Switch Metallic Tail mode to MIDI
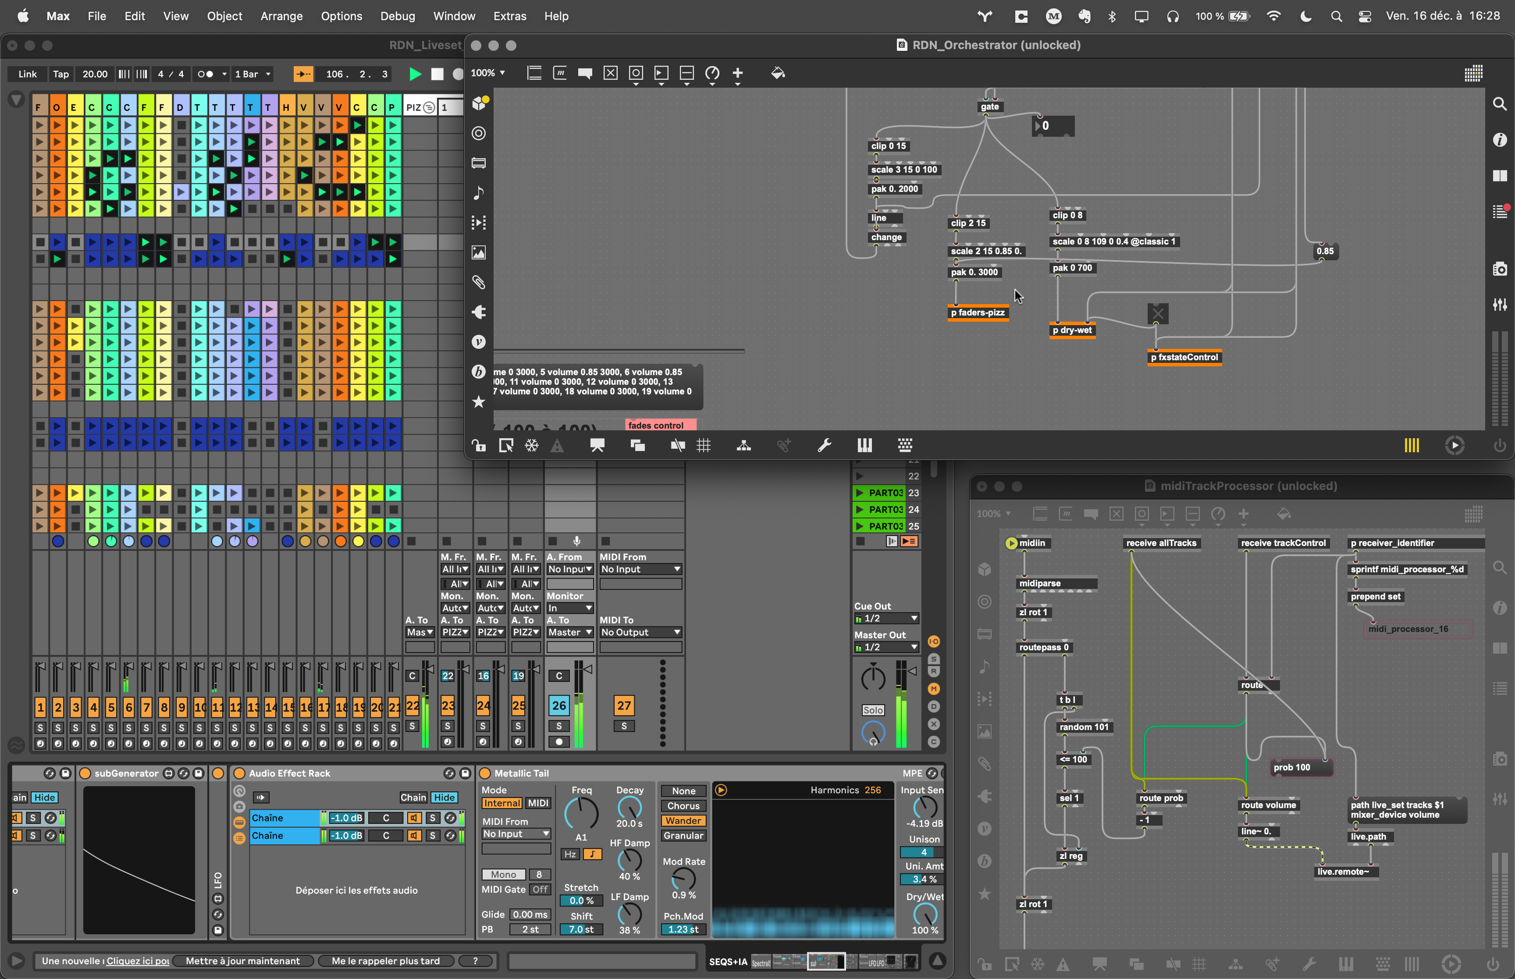1515x979 pixels. (x=538, y=803)
